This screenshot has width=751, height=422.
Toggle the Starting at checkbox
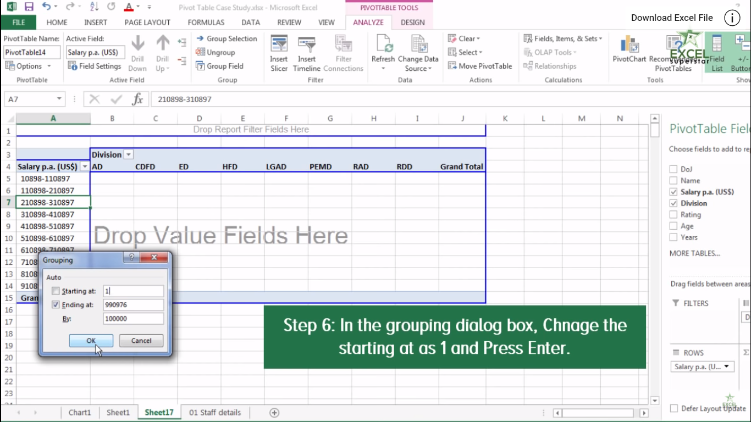(56, 291)
